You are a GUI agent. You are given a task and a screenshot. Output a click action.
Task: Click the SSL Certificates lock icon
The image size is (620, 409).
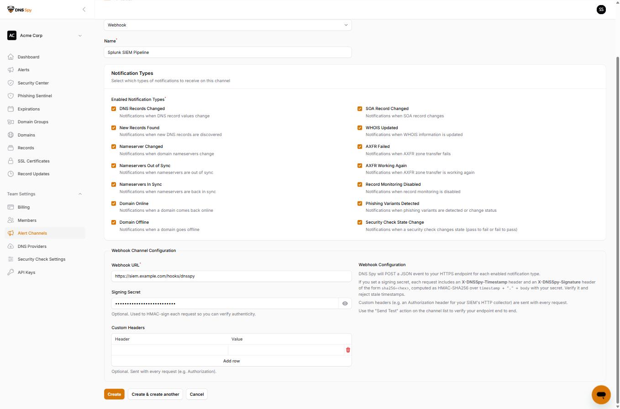tap(11, 161)
